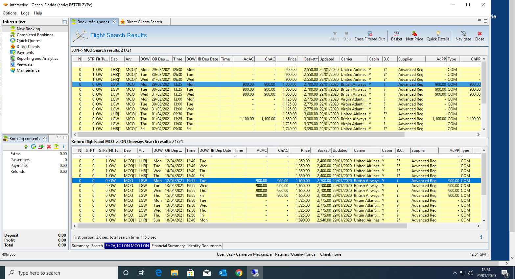Sort outbound results by Basket column header
The width and height of the screenshot is (515, 279).
click(310, 59)
